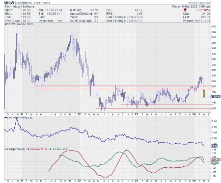
Task: Click the yellow highlighted latest weekly bar
Action: (204, 94)
